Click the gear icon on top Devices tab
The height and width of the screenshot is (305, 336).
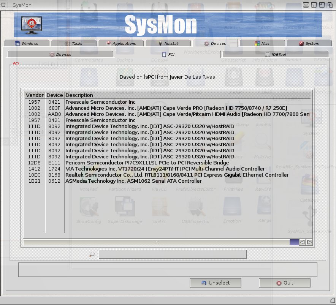206,43
